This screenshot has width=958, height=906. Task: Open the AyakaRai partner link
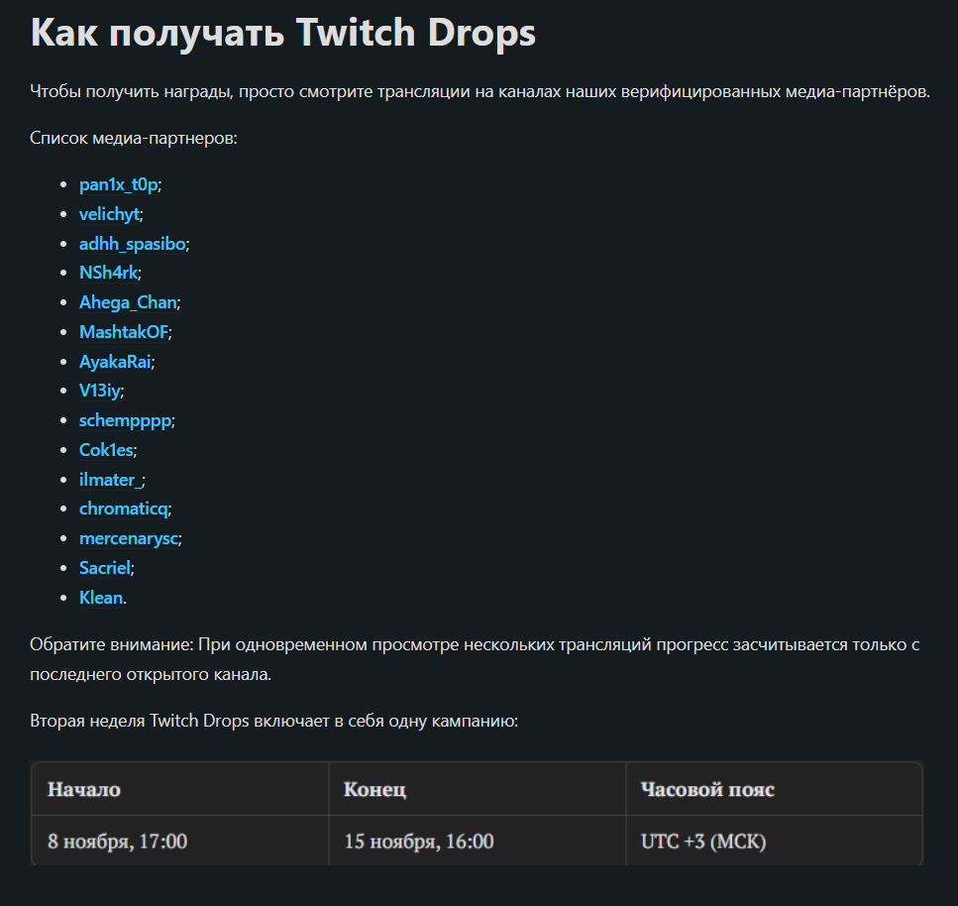(115, 362)
